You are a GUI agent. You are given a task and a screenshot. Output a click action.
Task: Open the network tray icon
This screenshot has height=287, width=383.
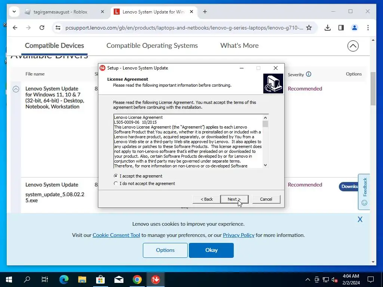[326, 280]
